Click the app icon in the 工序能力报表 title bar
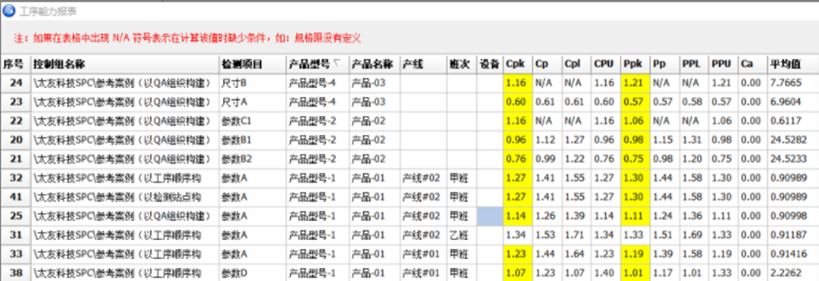Viewport: 819px width, 281px height. click(x=9, y=10)
